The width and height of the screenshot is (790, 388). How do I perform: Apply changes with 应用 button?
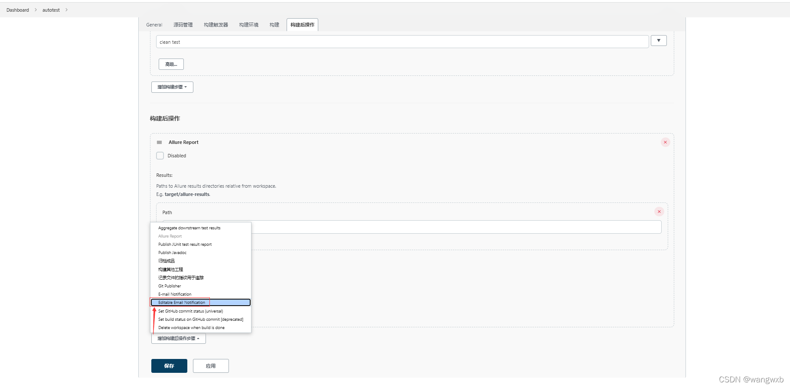point(211,366)
